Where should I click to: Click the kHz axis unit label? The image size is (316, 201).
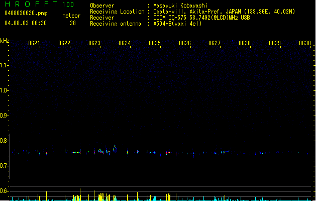[x=5, y=41]
